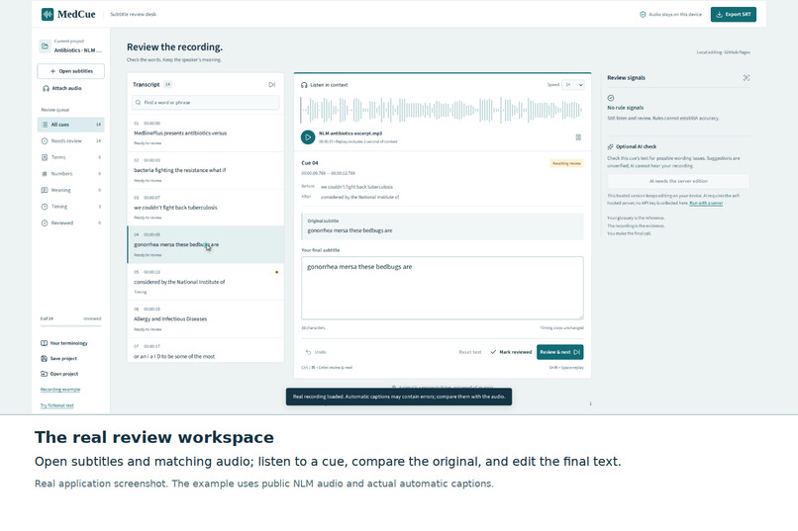Click the Open subtitles button

(70, 71)
